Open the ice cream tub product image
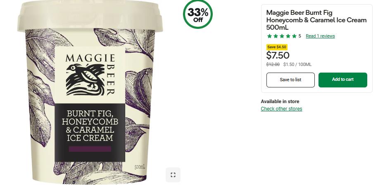 pos(90,92)
